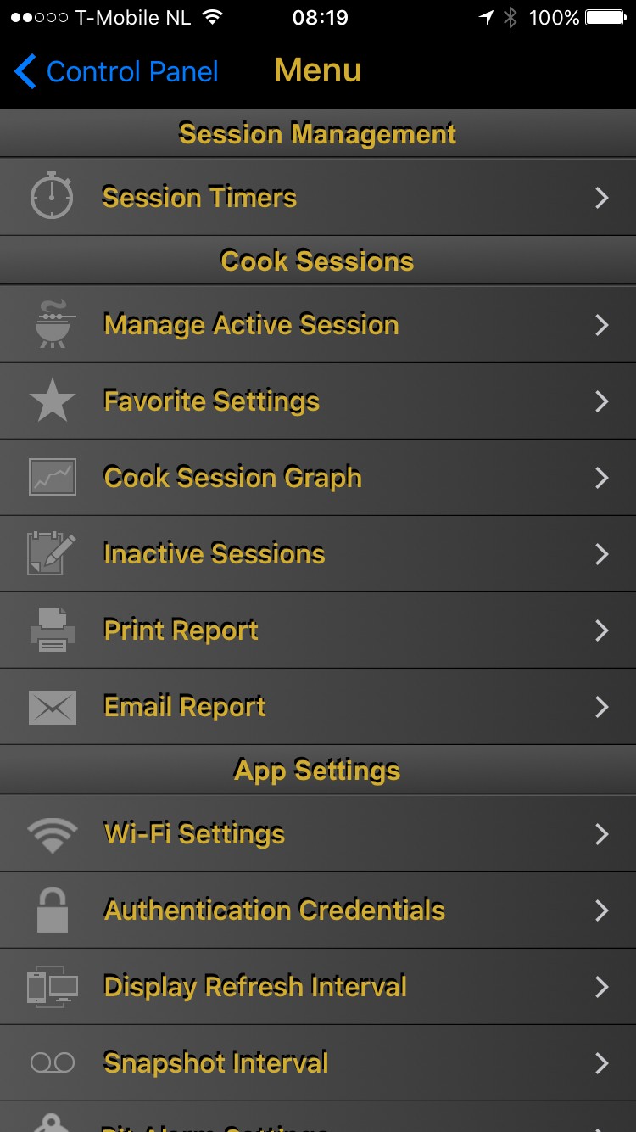
Task: Tap the padlock icon for Authentication Credentials
Action: coord(53,911)
